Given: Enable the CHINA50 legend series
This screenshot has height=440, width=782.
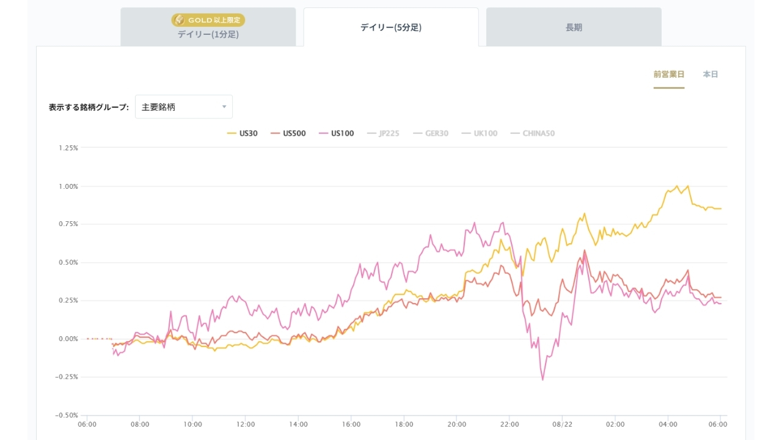Looking at the screenshot, I should pyautogui.click(x=533, y=133).
